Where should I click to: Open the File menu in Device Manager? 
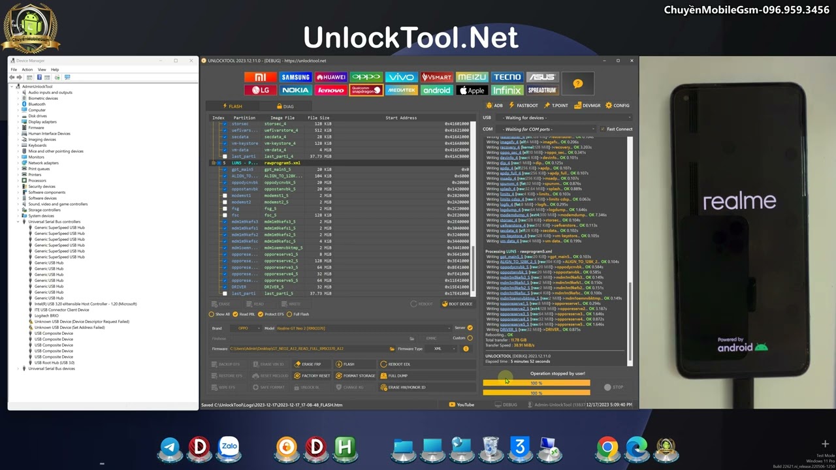coord(14,69)
